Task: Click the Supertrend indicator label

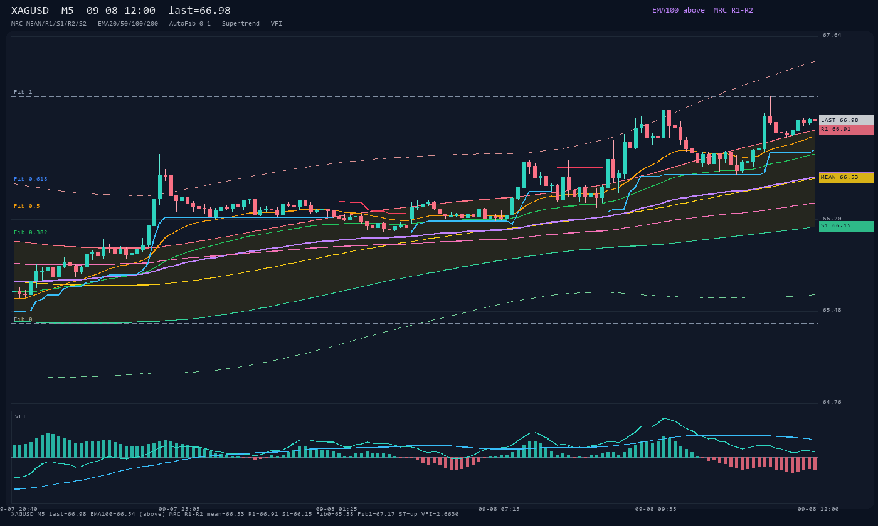Action: [241, 24]
